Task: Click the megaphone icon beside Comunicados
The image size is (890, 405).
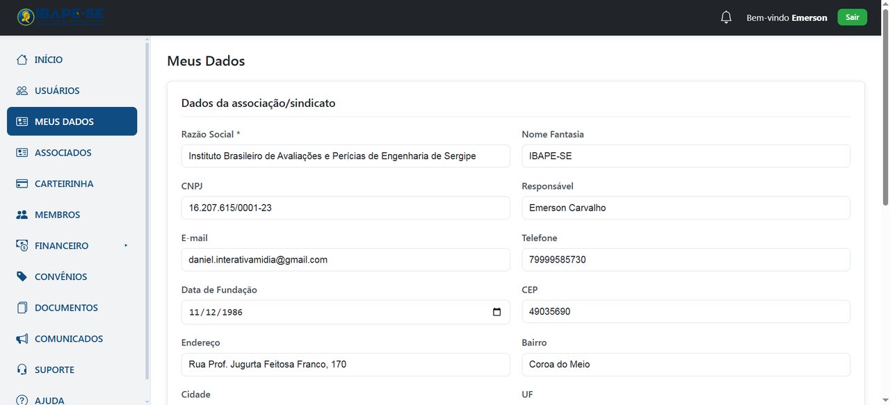Action: click(x=22, y=339)
